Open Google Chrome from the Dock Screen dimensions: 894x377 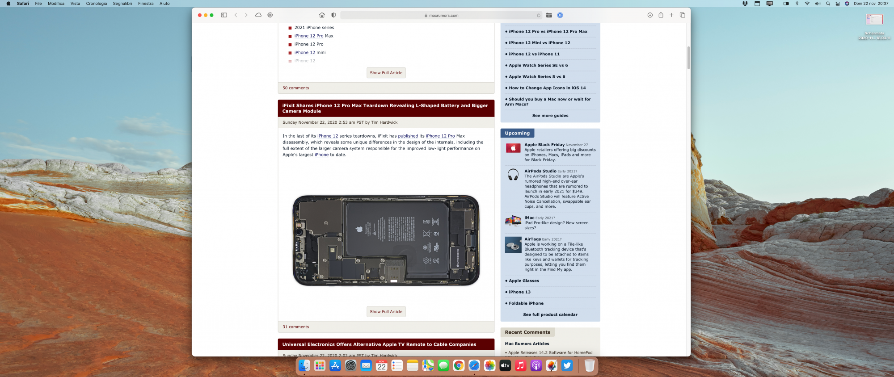(459, 366)
